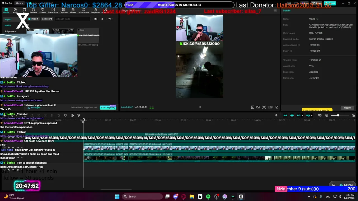The width and height of the screenshot is (358, 201).
Task: Mute the CAMERA video track audio
Action: pos(18,147)
